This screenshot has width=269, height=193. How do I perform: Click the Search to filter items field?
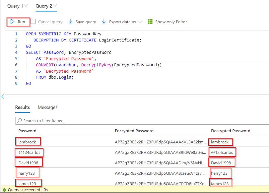pyautogui.click(x=142, y=121)
